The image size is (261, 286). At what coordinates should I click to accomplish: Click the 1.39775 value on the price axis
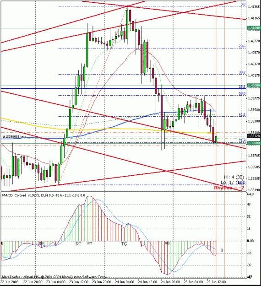pos(254,98)
